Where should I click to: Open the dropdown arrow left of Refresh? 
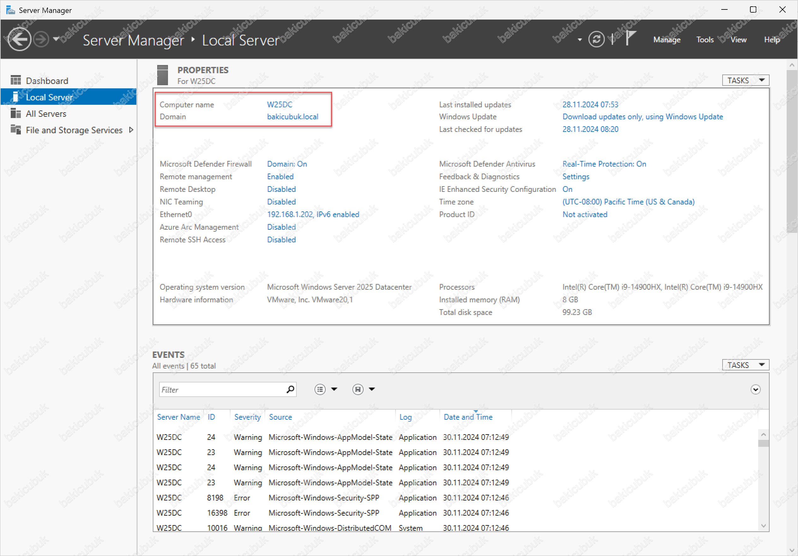[579, 40]
